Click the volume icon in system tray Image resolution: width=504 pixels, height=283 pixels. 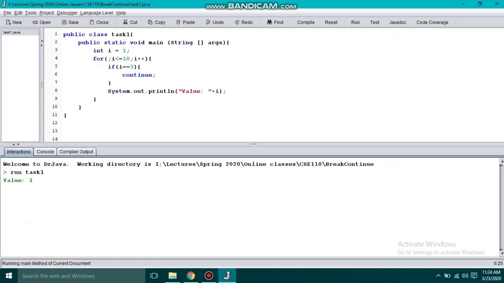[x=465, y=276]
